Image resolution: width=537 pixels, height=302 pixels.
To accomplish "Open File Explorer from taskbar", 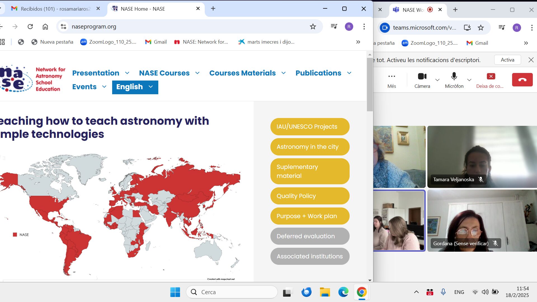I will click(x=325, y=292).
